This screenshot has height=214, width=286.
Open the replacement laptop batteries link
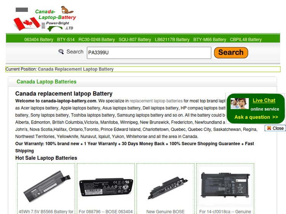tap(156, 101)
